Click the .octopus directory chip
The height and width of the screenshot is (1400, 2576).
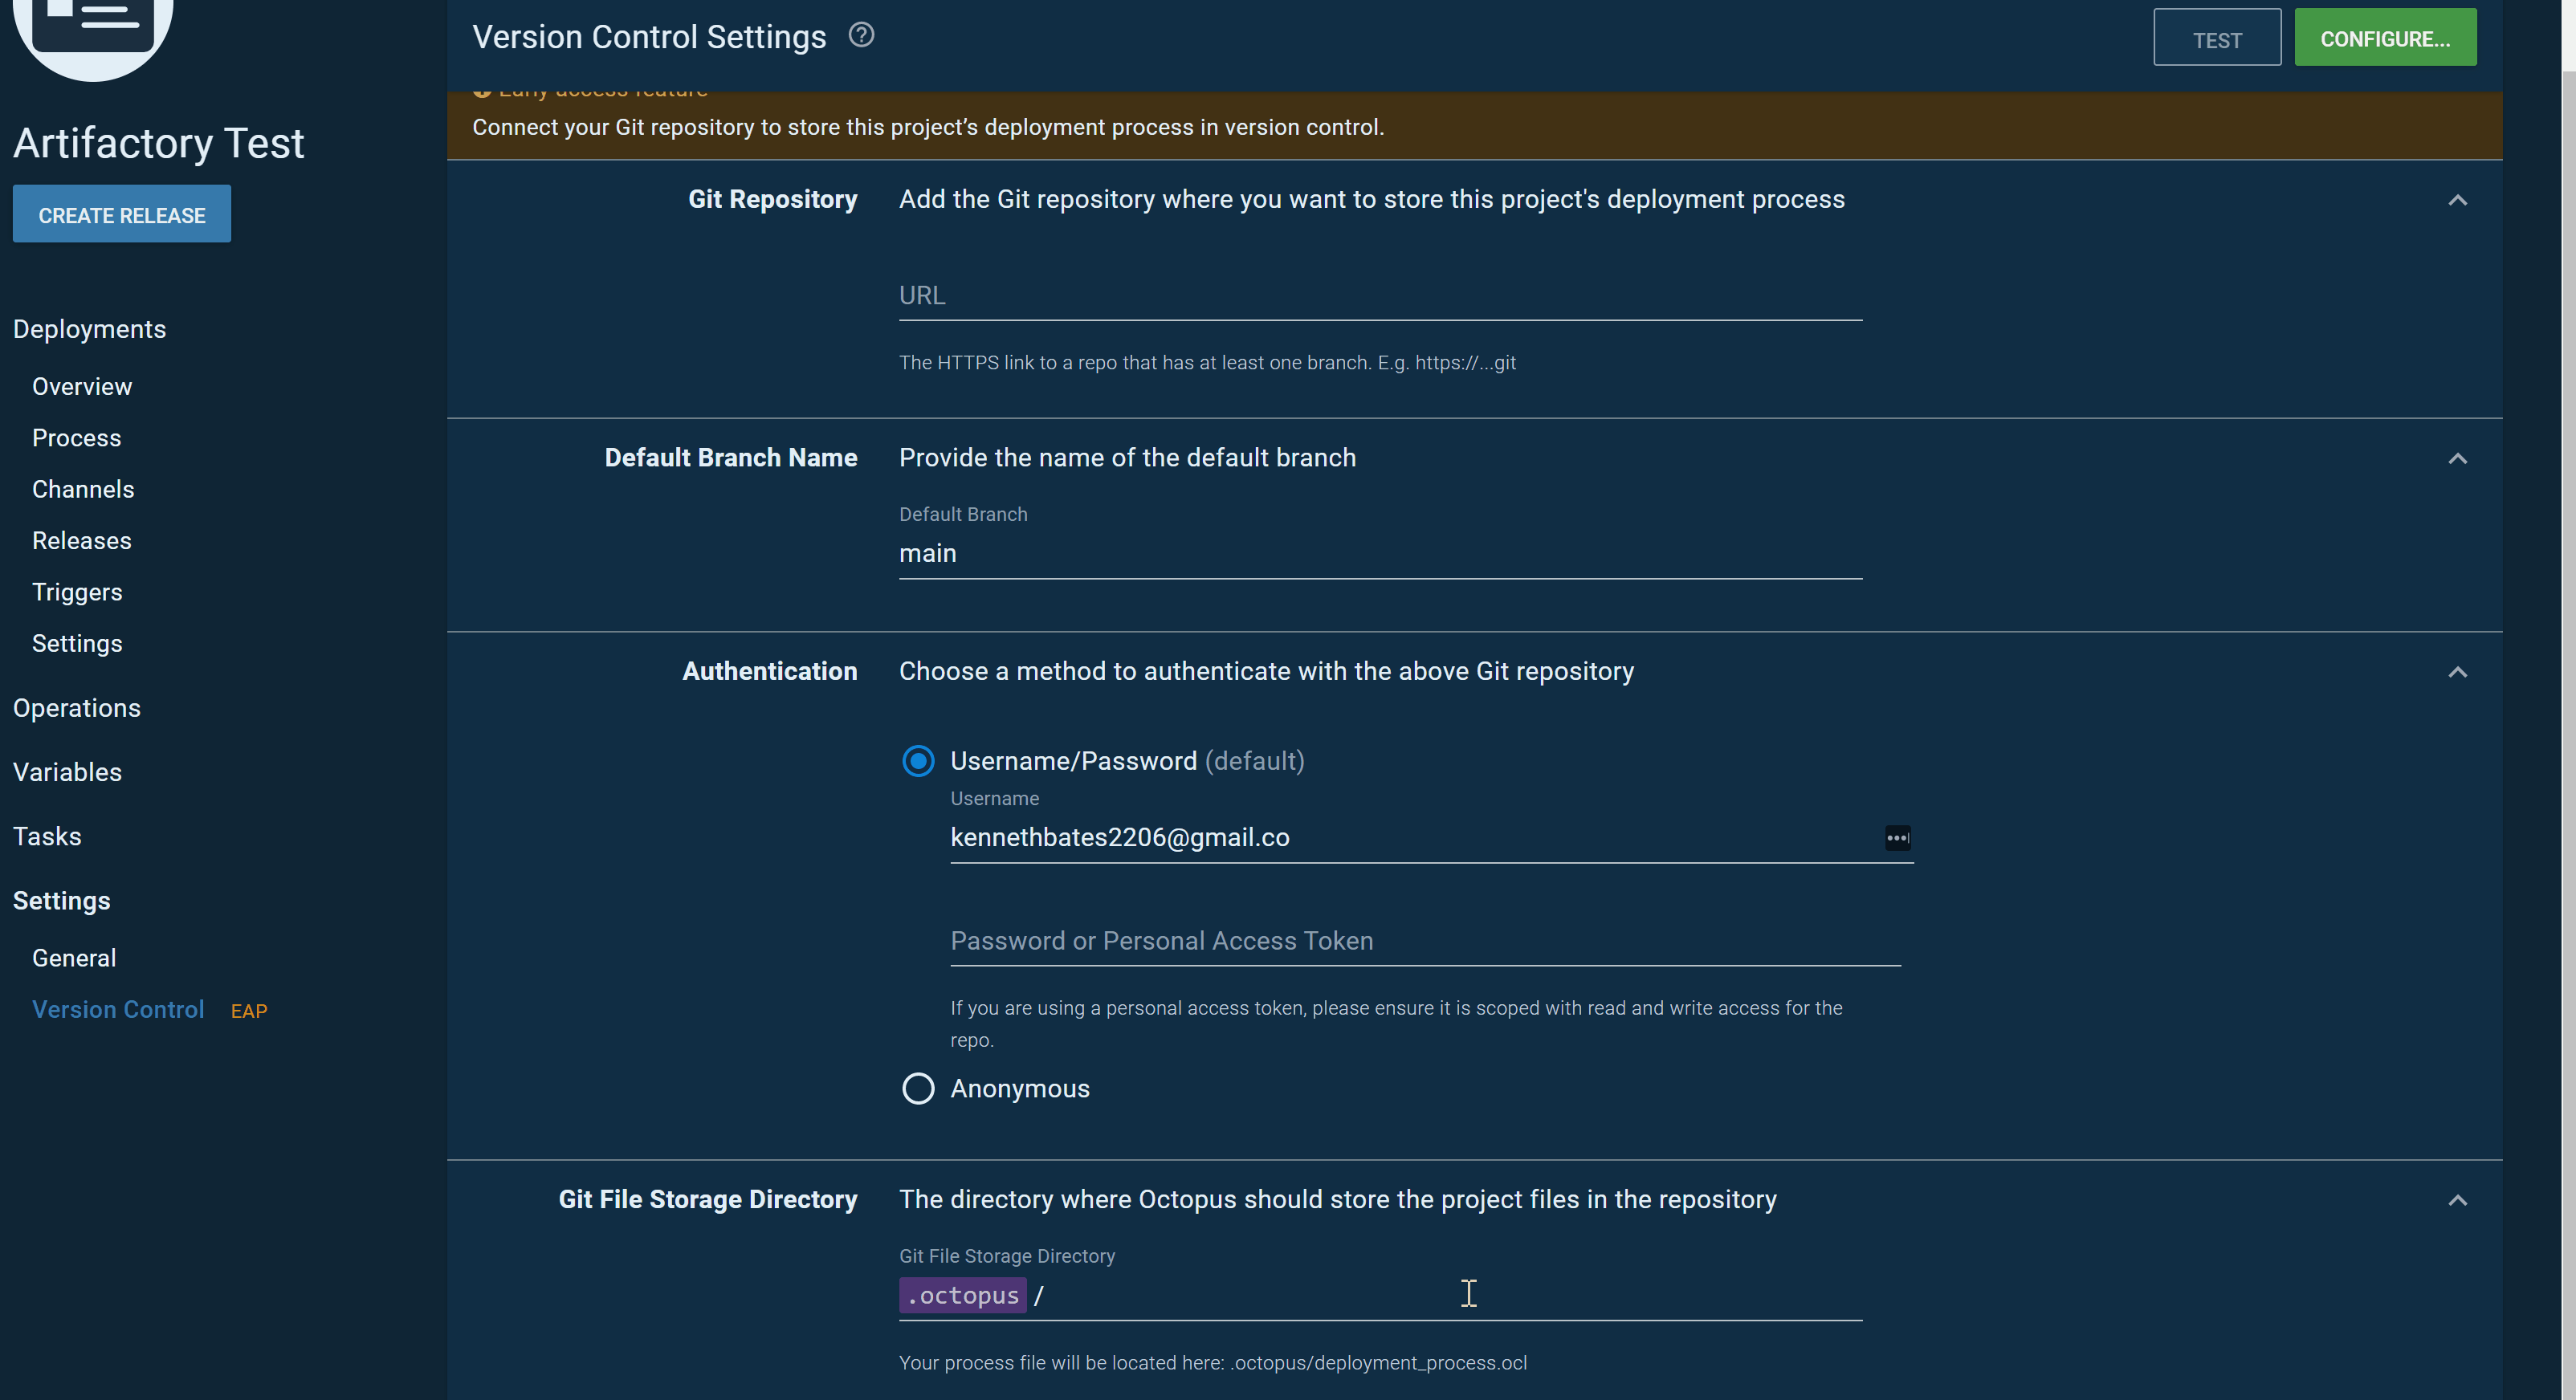tap(962, 1295)
